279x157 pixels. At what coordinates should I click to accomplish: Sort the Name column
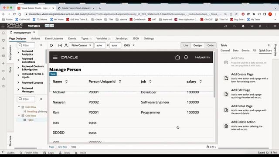(66, 82)
